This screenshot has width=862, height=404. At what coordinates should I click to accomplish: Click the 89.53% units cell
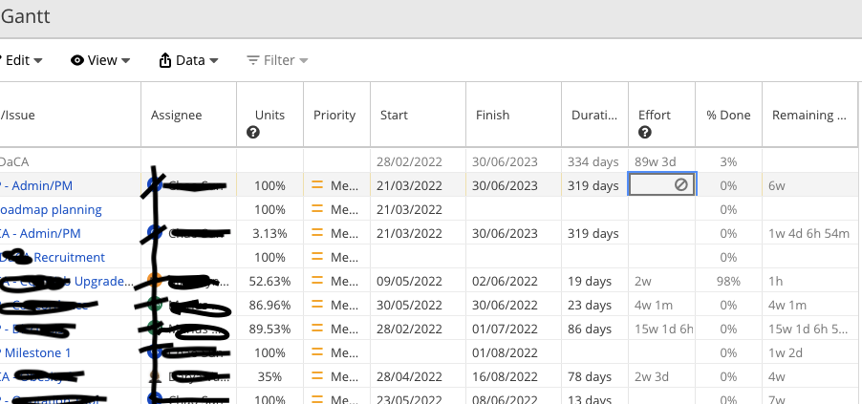tap(269, 329)
